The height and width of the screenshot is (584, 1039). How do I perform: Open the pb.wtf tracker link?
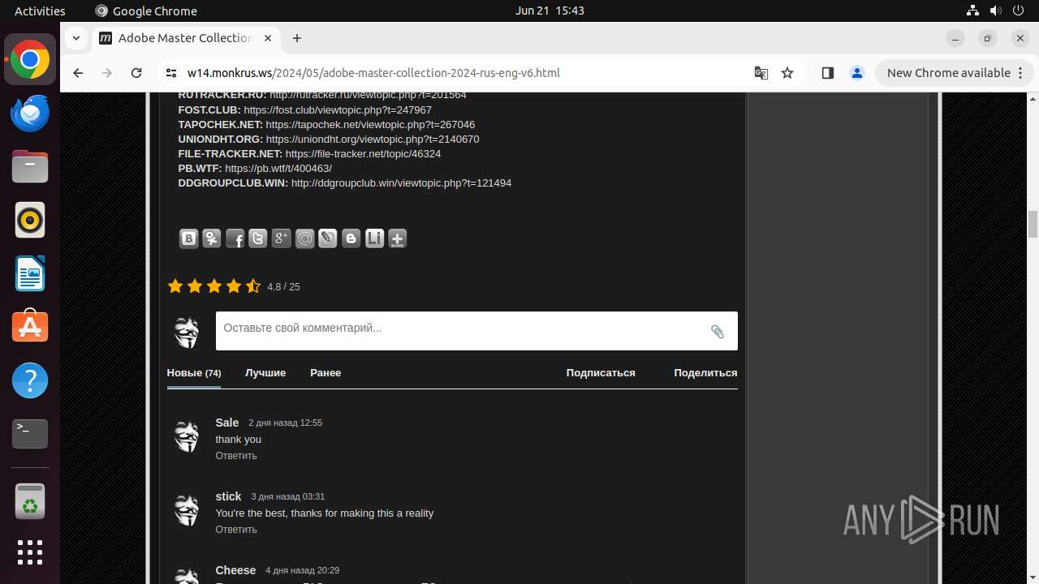tap(278, 169)
